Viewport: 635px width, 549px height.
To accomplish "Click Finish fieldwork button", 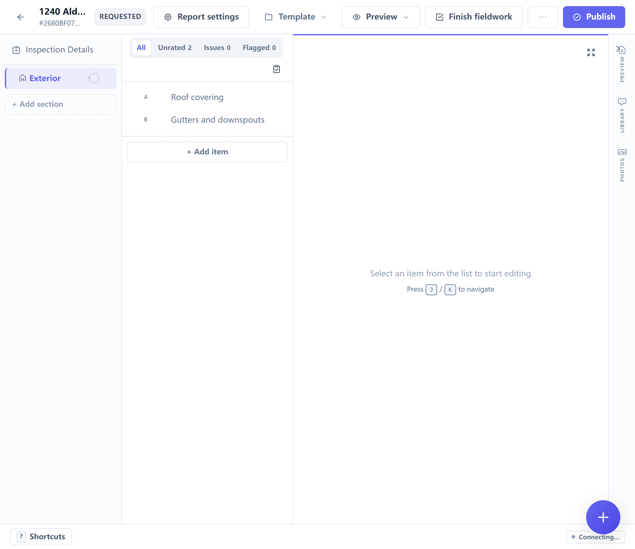I will point(474,17).
